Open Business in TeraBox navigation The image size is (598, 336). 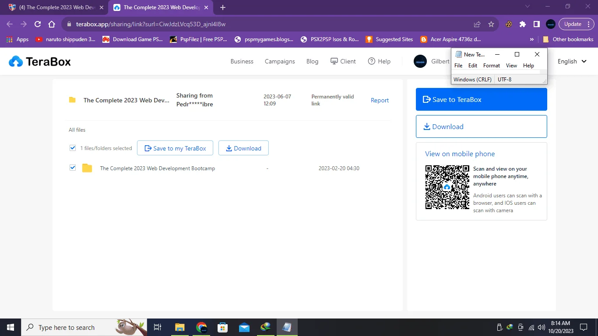click(242, 61)
